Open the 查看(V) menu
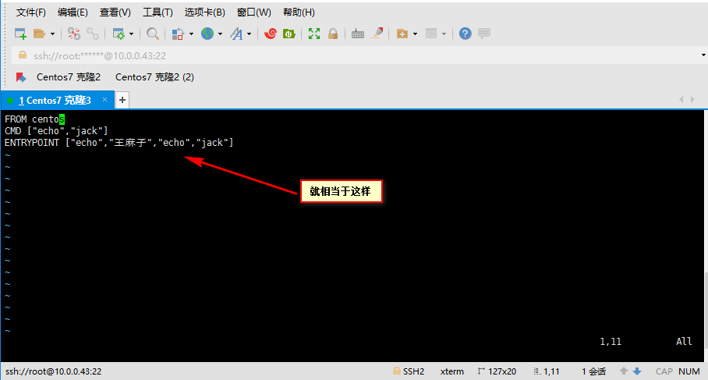The image size is (708, 380). pyautogui.click(x=115, y=12)
